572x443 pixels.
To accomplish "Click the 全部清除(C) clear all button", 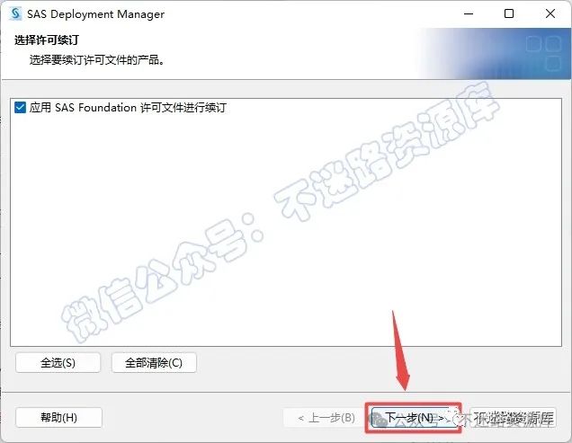I will [154, 363].
